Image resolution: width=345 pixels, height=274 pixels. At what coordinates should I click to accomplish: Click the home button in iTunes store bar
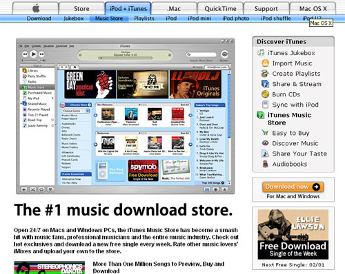pos(75,67)
